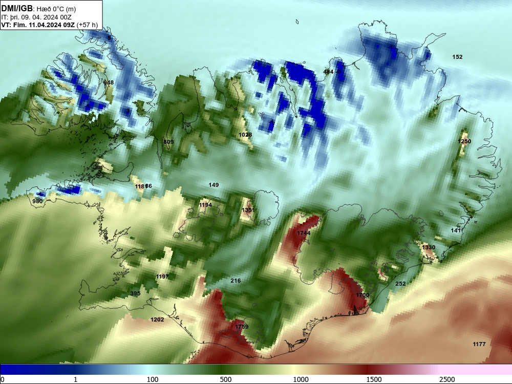The image size is (512, 384).
Task: Select the 1759 value in the south
Action: [242, 327]
